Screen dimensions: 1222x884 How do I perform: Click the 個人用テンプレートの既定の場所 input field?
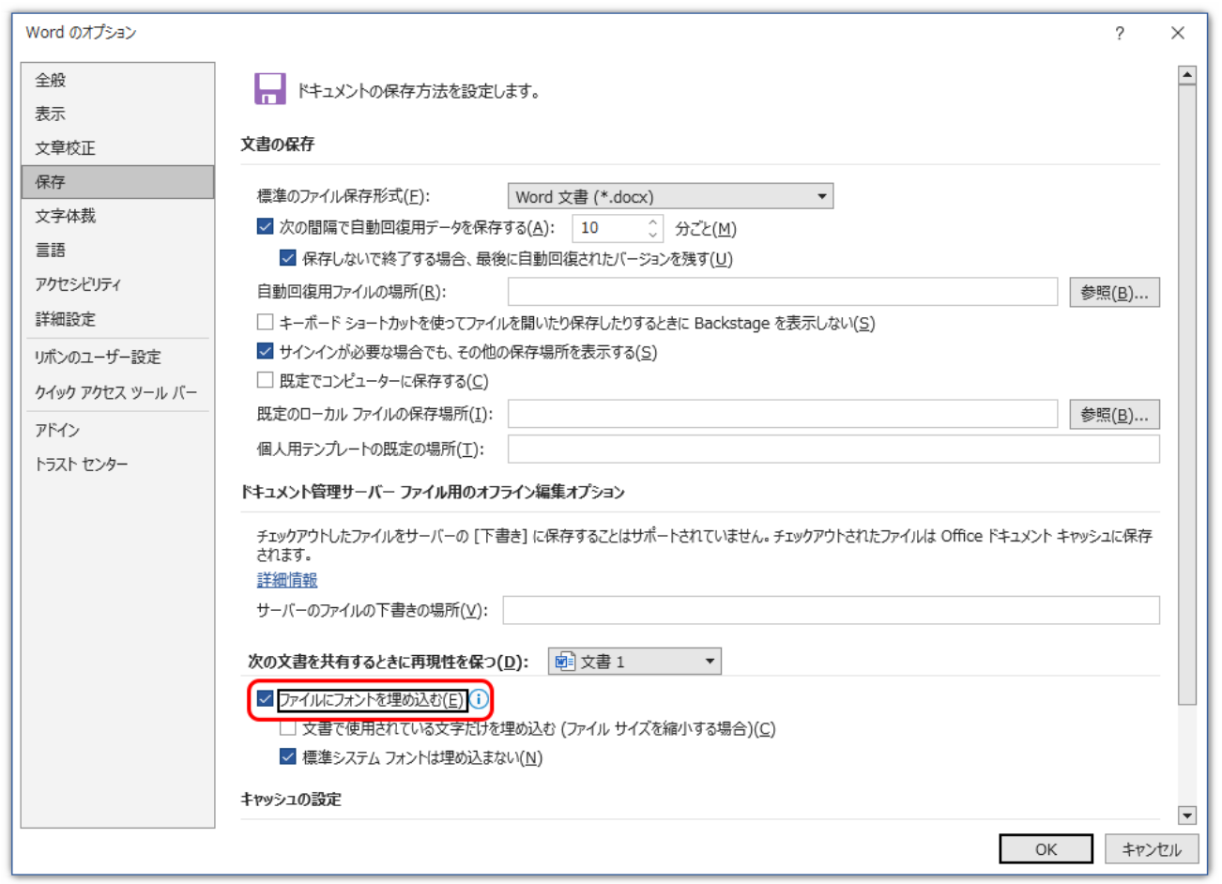click(833, 449)
